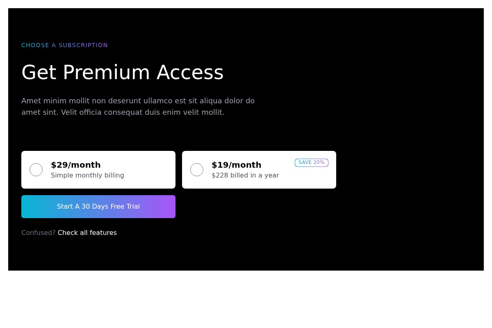Viewport: 492px width, 328px height.
Task: Click the SAVE 20% badge
Action: 311,163
